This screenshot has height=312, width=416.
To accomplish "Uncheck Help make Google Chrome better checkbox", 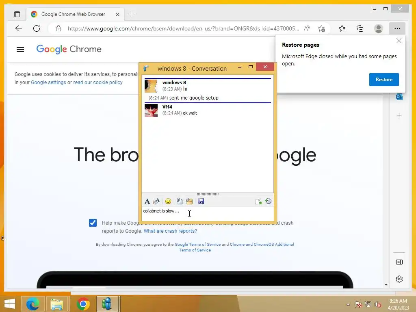I will [93, 223].
